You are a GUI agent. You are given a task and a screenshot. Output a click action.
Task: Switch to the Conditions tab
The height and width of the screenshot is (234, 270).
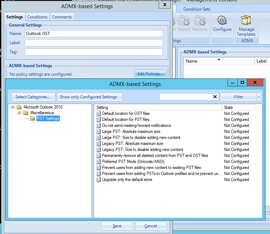click(37, 17)
